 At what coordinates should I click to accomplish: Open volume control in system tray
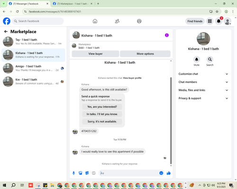tap(213, 185)
